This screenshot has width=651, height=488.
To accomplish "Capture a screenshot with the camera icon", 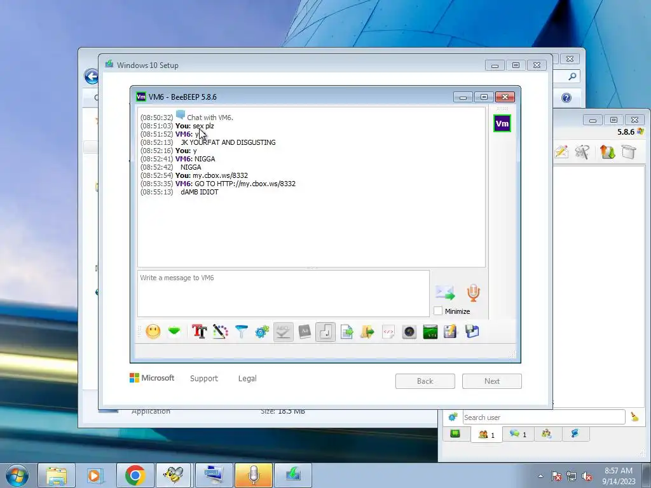I will [409, 332].
